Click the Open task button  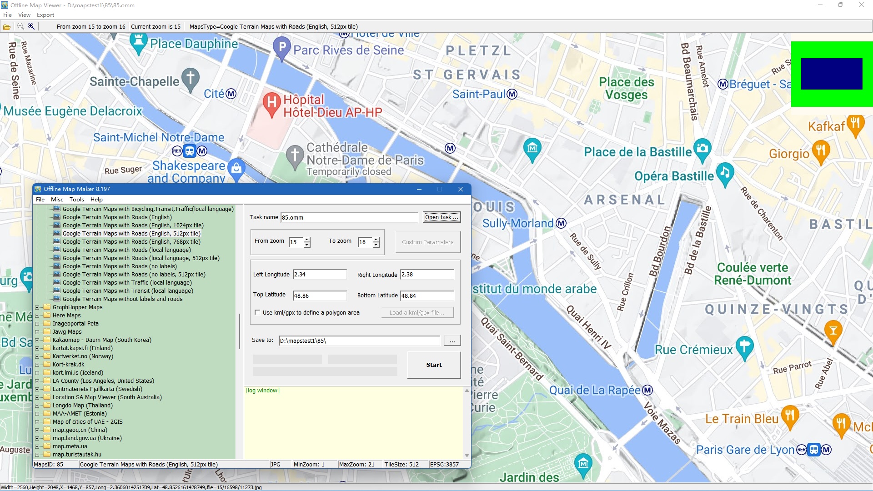point(442,217)
